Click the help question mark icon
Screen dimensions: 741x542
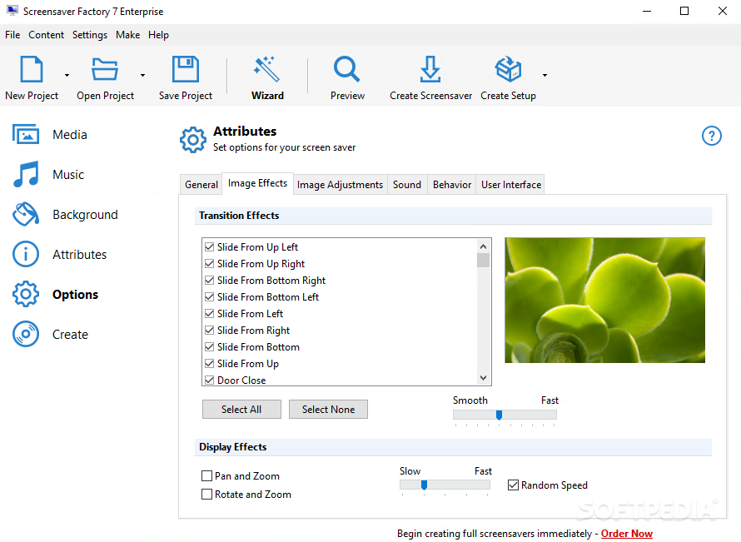[x=711, y=136]
